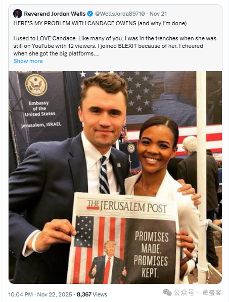The height and width of the screenshot is (302, 229).
Task: Expand the post with Show more
Action: 28,61
